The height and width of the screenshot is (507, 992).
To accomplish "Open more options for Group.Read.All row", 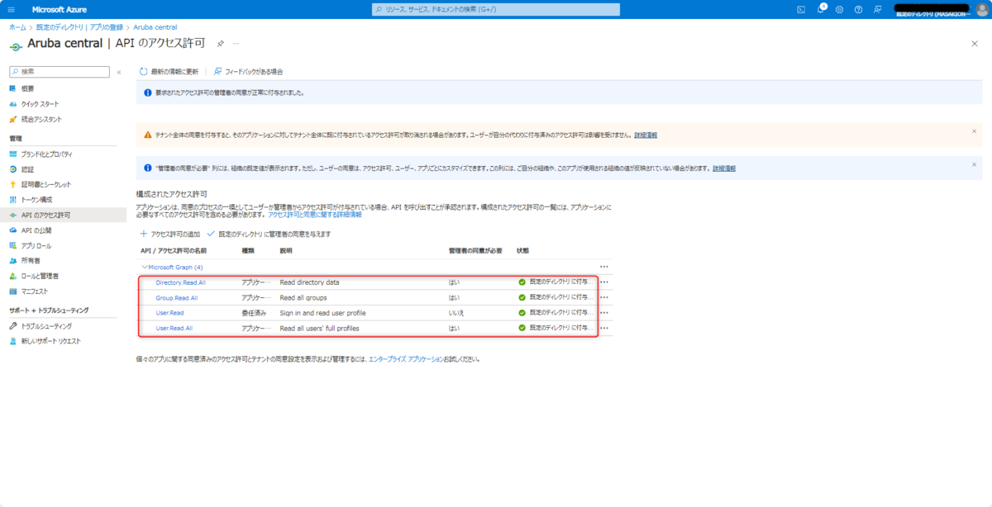I will click(x=604, y=297).
